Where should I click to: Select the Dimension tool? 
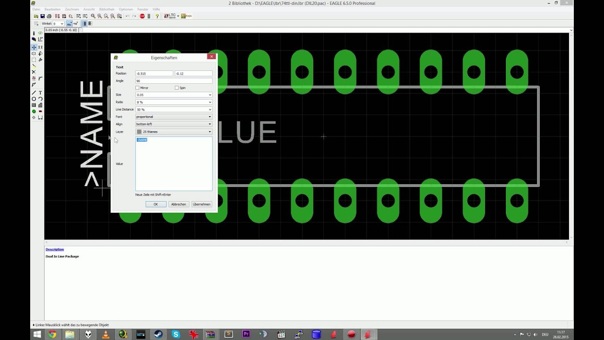pyautogui.click(x=41, y=118)
